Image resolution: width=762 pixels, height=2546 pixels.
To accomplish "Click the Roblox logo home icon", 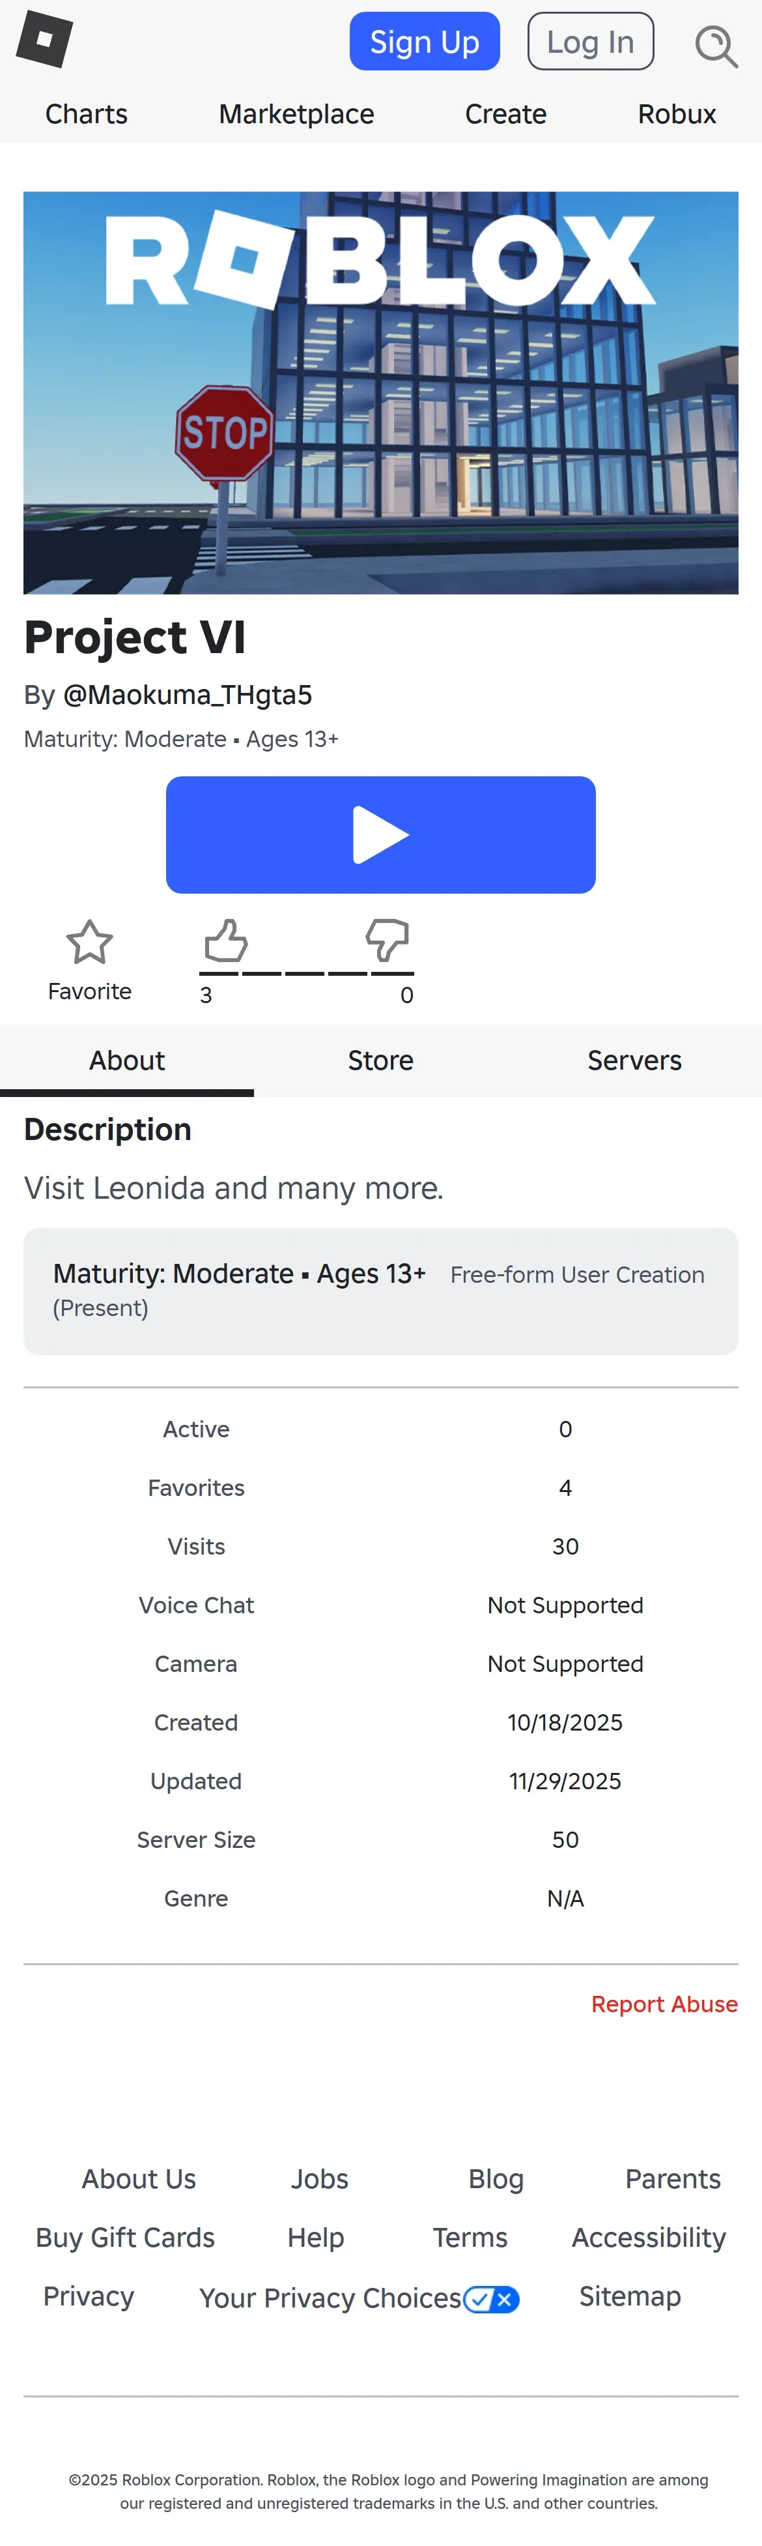I will click(x=44, y=40).
